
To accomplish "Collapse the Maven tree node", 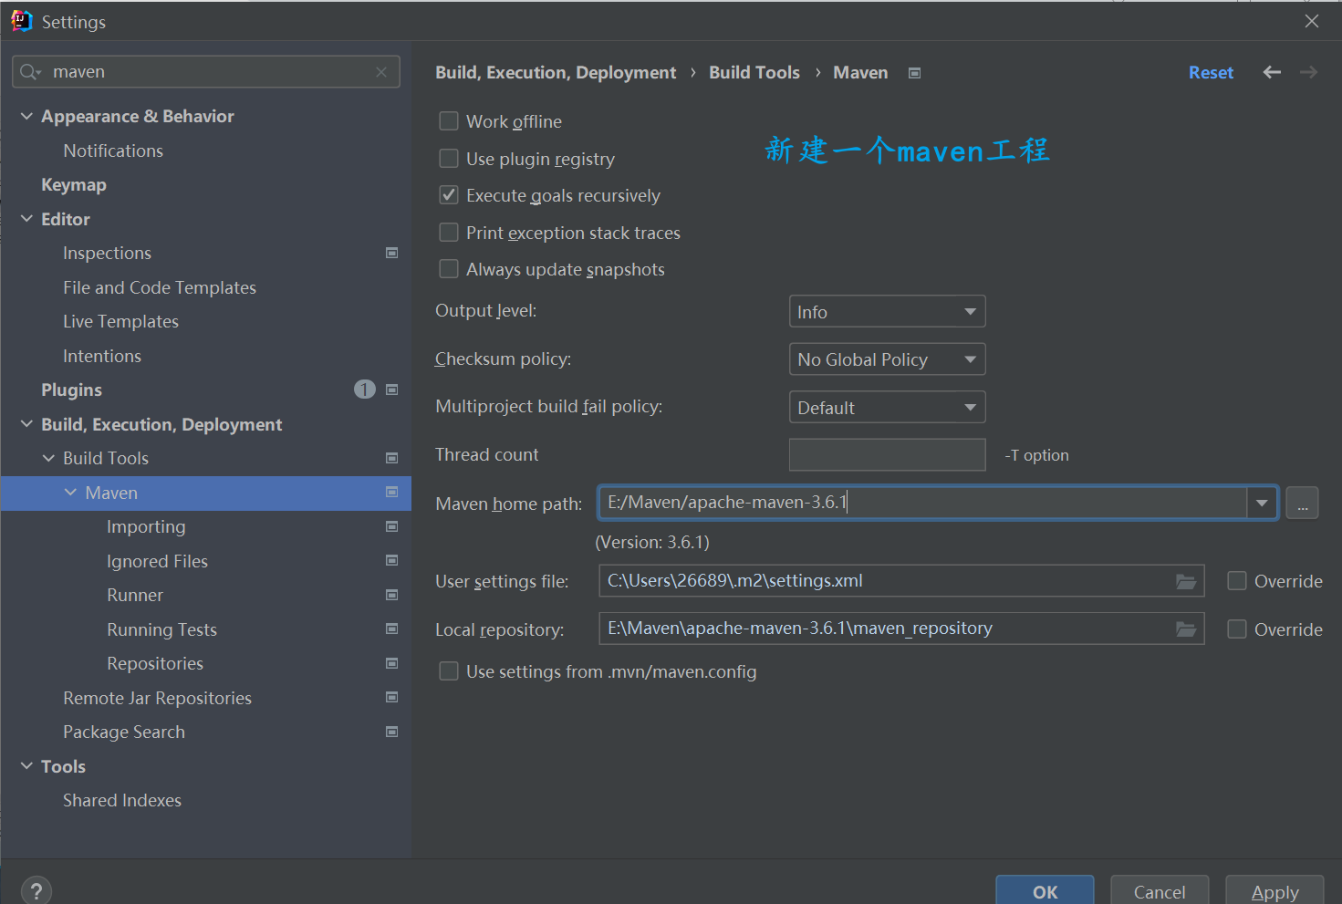I will click(x=70, y=493).
